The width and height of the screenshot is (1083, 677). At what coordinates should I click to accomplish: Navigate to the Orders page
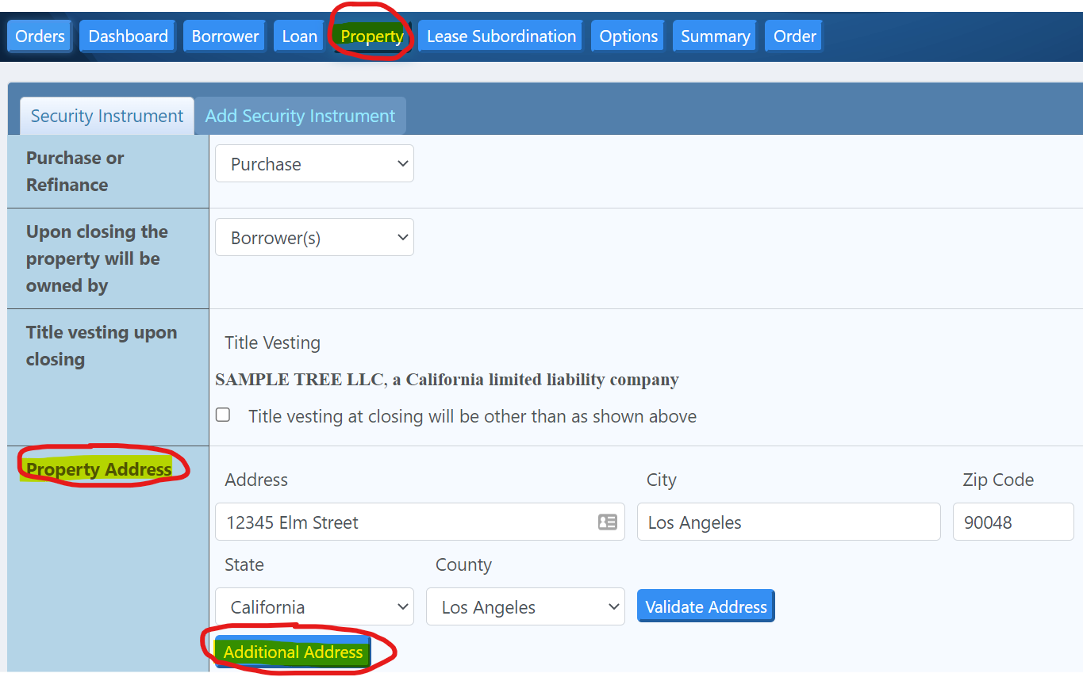[39, 36]
